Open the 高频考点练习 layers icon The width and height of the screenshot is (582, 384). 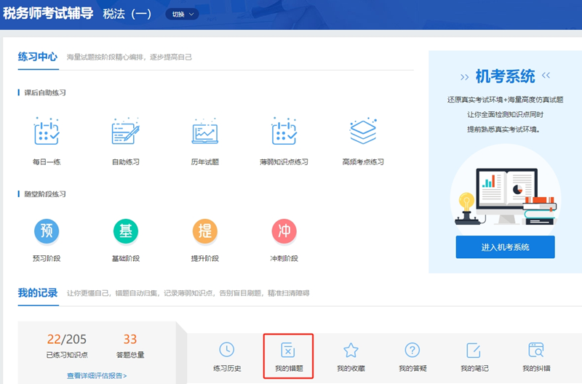(x=363, y=132)
